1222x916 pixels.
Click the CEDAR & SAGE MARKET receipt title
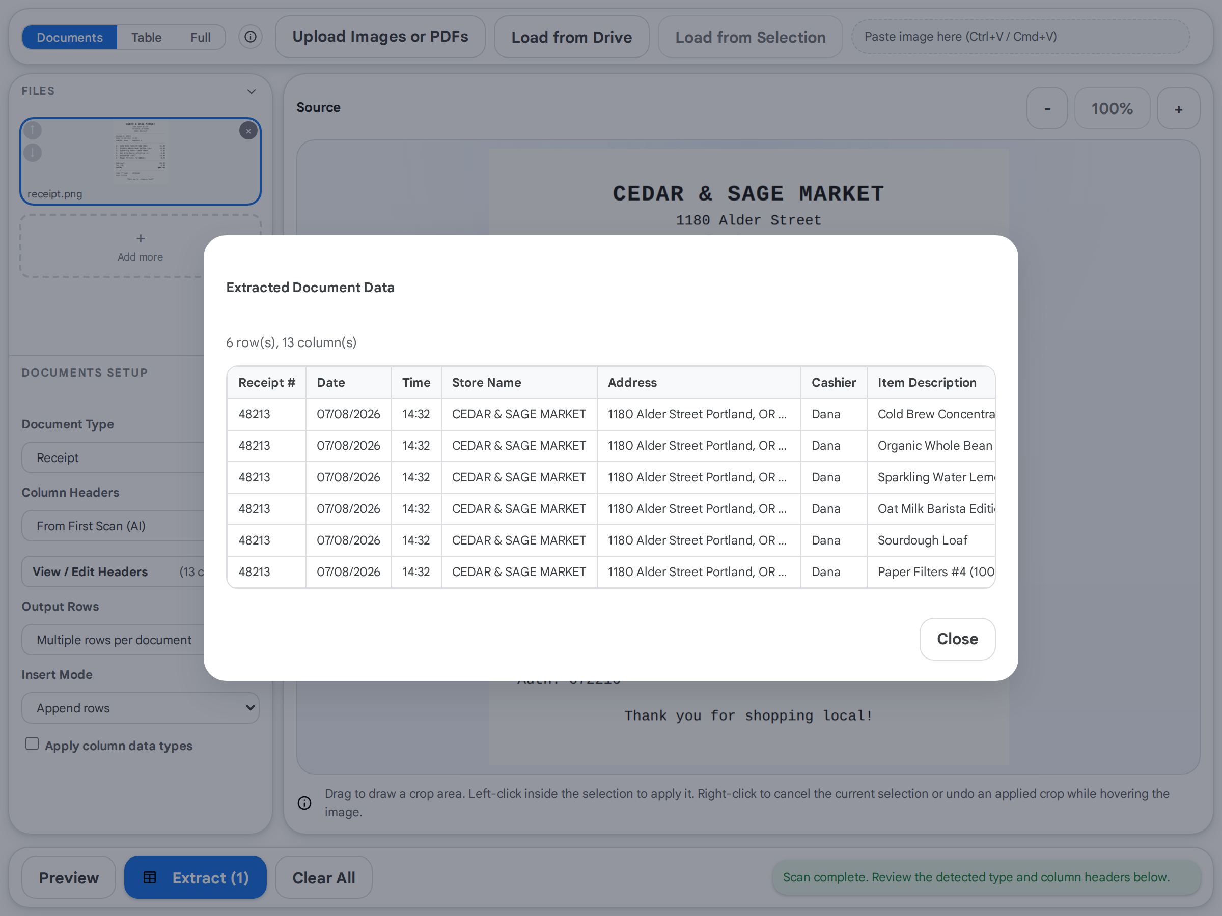(x=748, y=193)
